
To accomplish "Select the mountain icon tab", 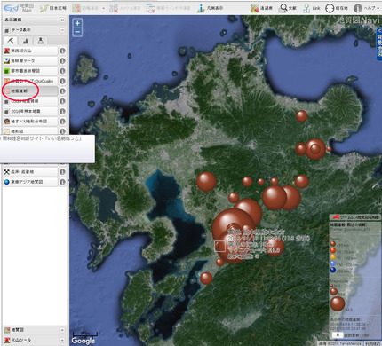I will (x=26, y=41).
